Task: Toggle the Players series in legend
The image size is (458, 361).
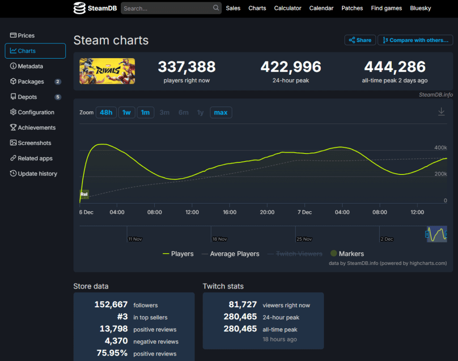Action: point(178,254)
